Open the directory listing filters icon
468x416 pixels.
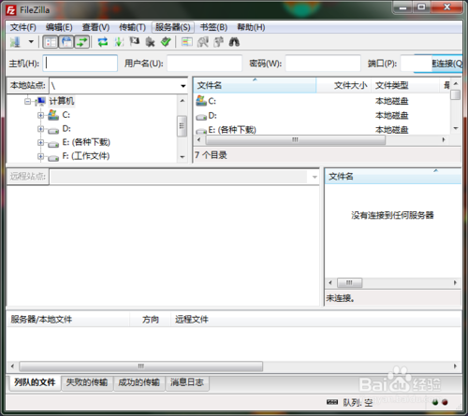187,42
